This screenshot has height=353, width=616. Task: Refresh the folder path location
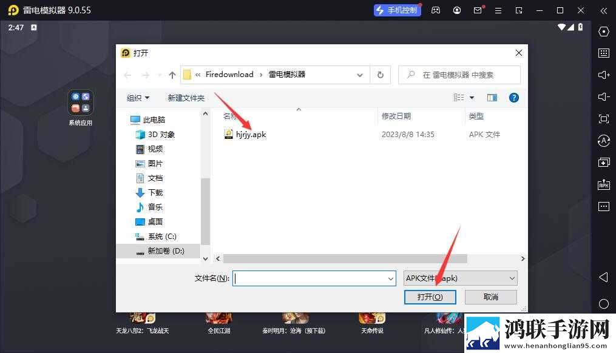(381, 75)
